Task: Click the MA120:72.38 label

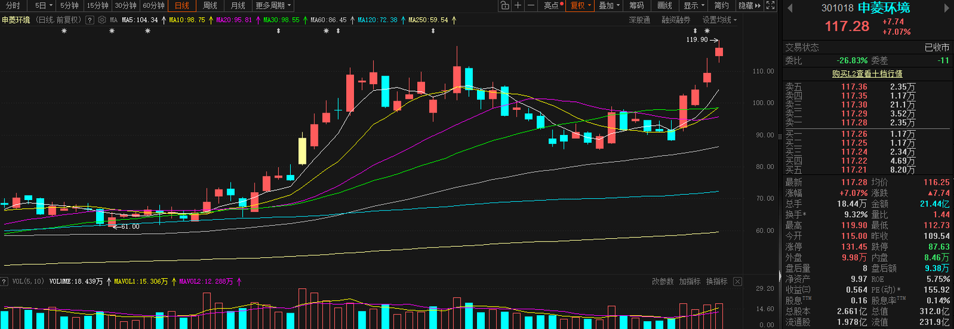Action: (x=377, y=20)
